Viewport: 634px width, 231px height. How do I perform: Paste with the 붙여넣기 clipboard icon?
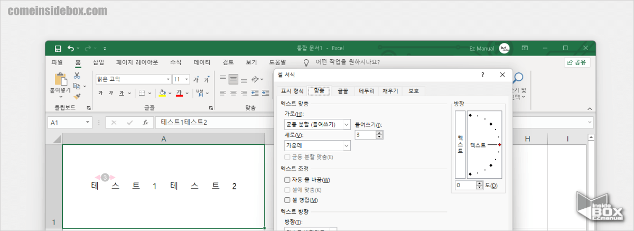point(60,79)
